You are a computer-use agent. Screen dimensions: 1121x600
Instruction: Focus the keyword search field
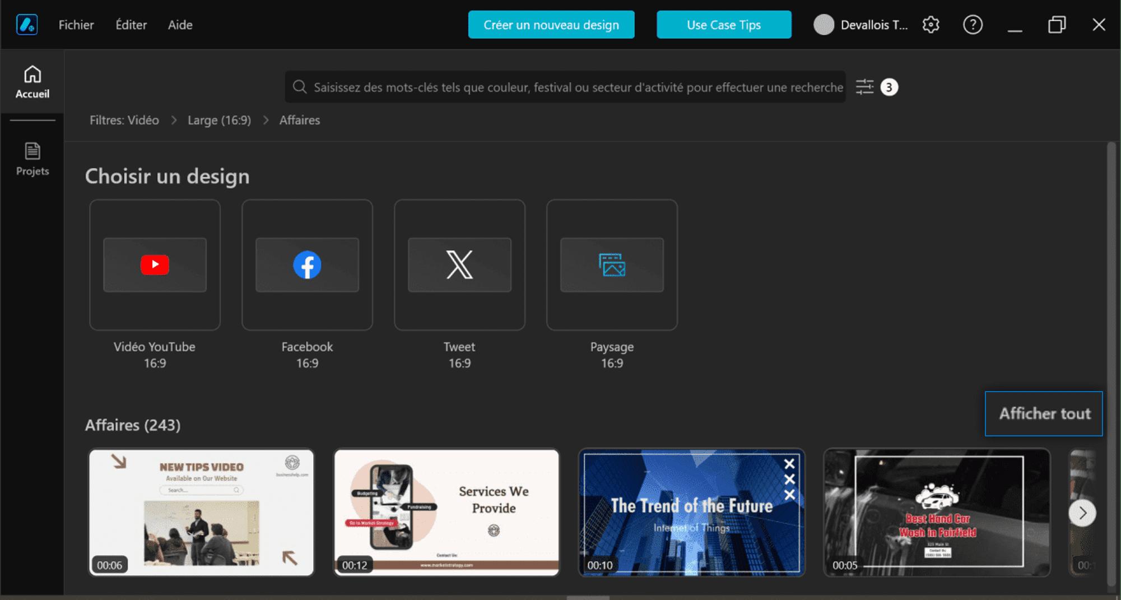click(x=565, y=87)
